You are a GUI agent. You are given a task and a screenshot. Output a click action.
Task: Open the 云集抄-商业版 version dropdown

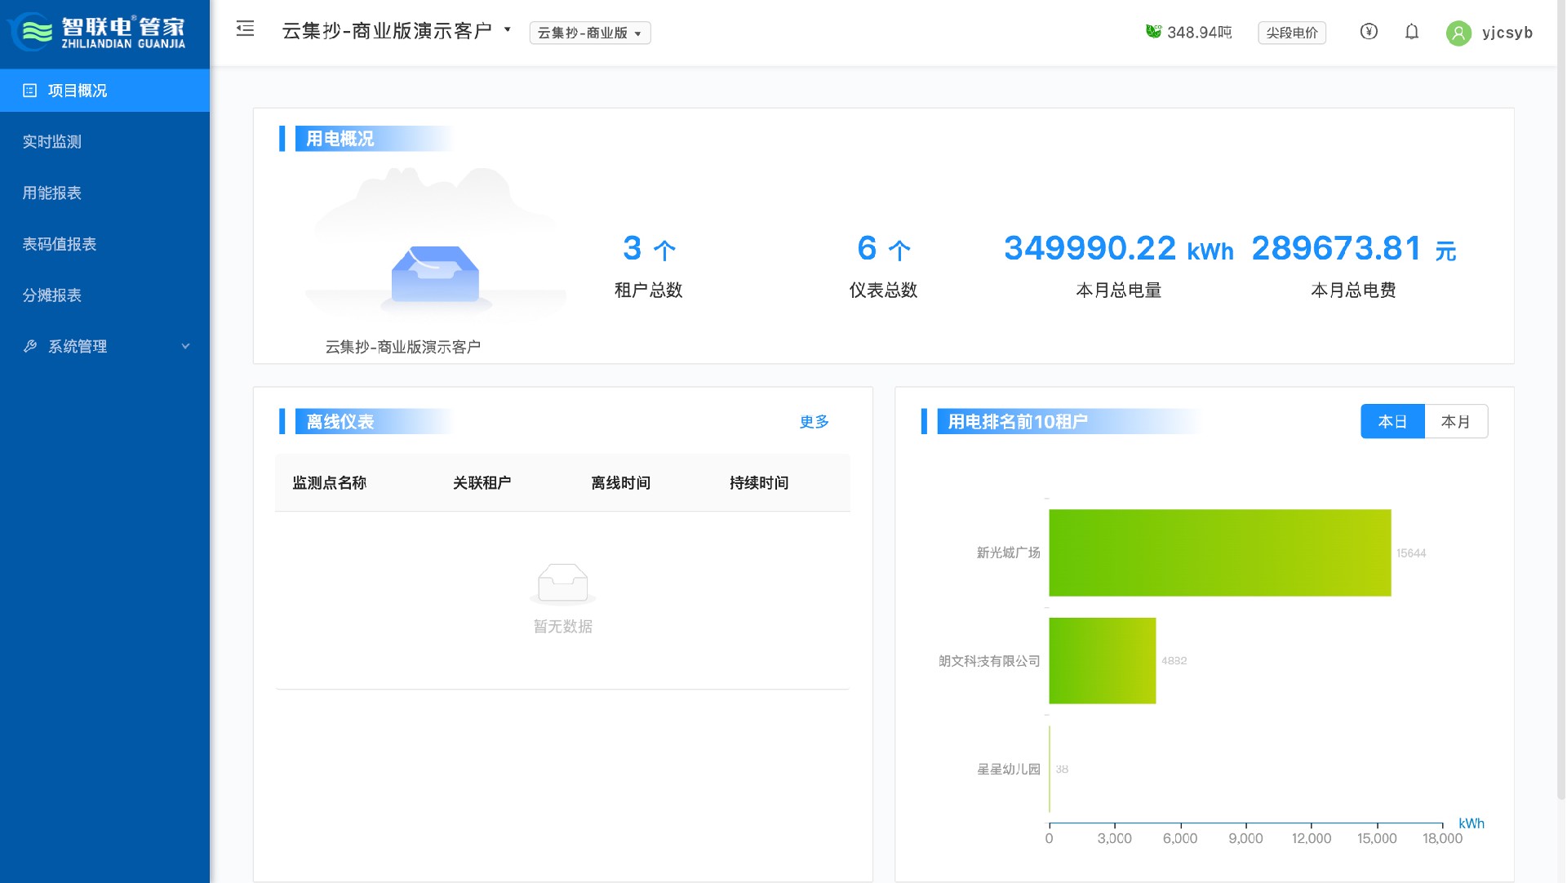589,33
